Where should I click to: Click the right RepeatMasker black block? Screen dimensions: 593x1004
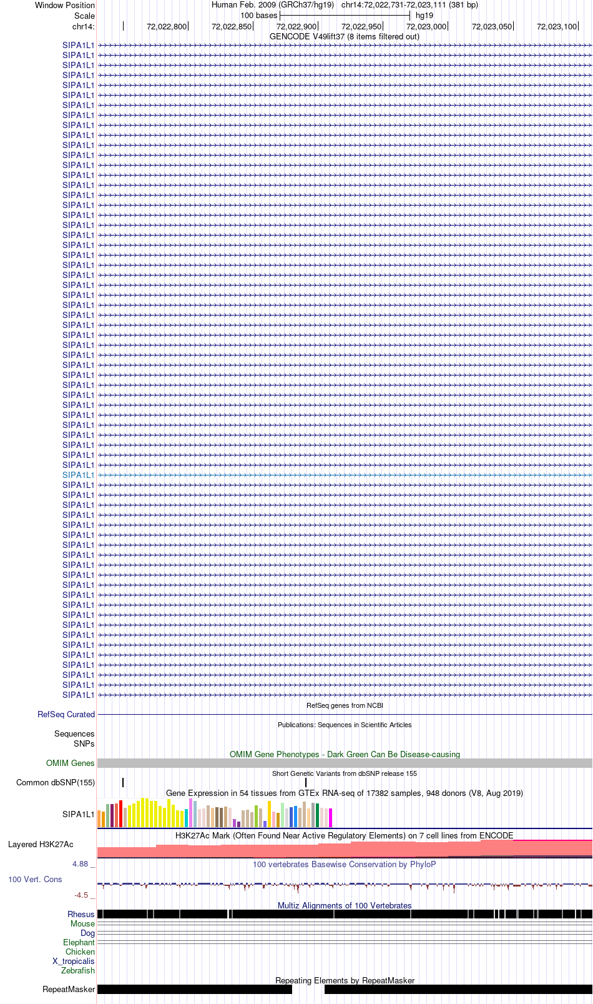coord(458,990)
